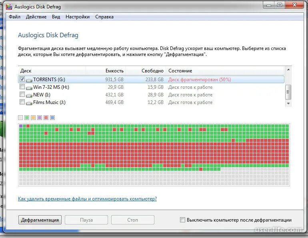Open the Действие menu
This screenshot has width=308, height=238.
(36, 17)
